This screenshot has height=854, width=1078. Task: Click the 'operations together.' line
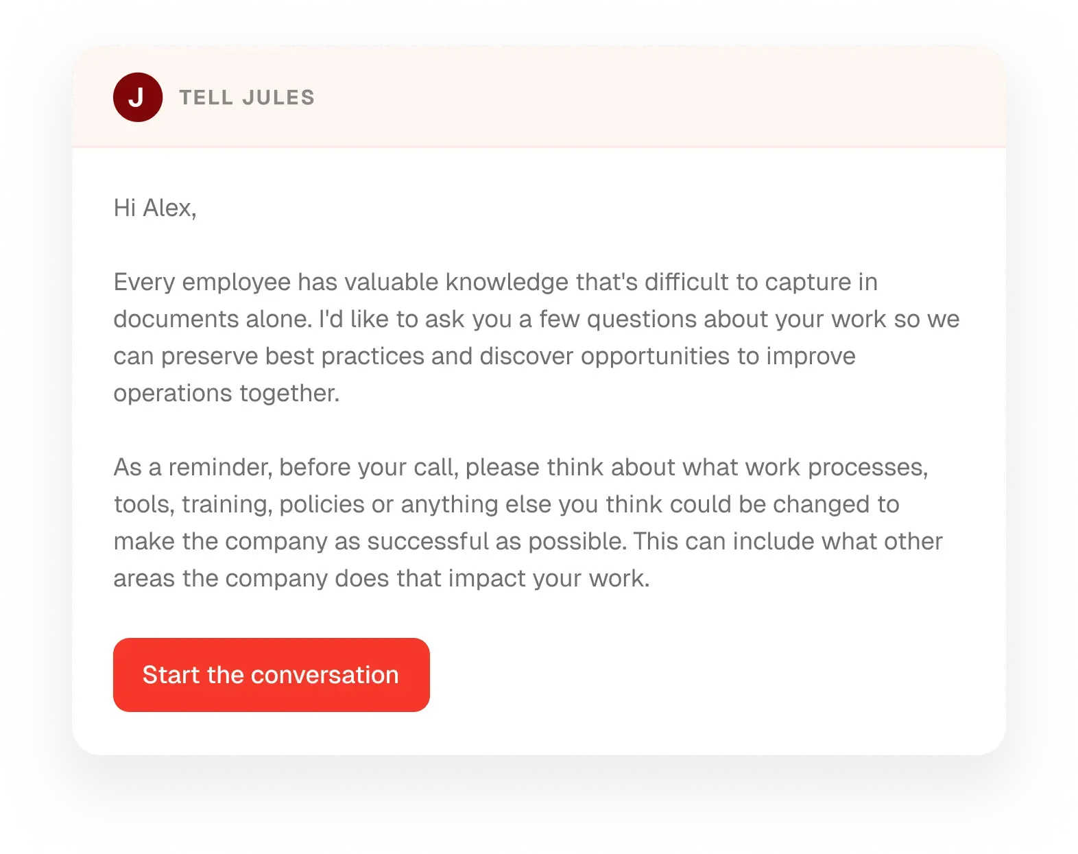227,393
